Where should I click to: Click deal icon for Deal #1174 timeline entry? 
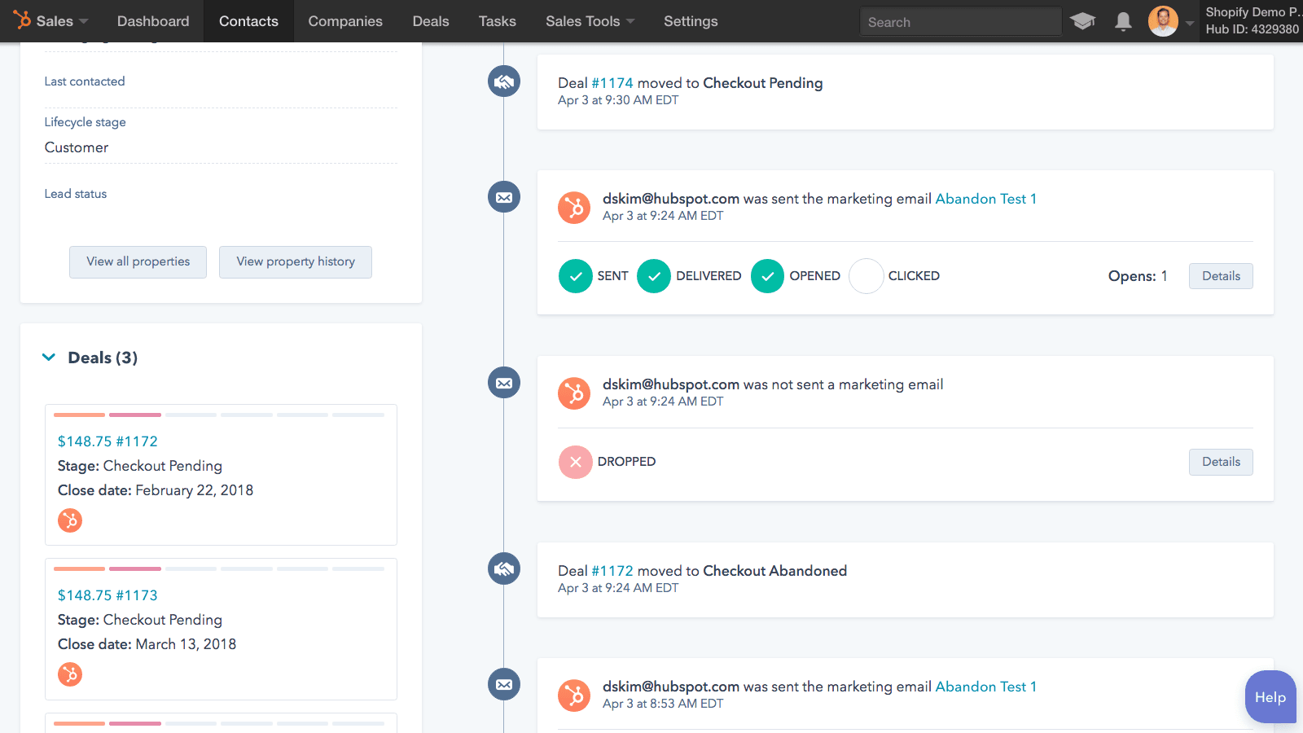point(504,81)
